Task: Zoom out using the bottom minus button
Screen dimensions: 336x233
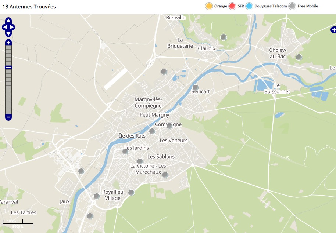Action: point(8,117)
